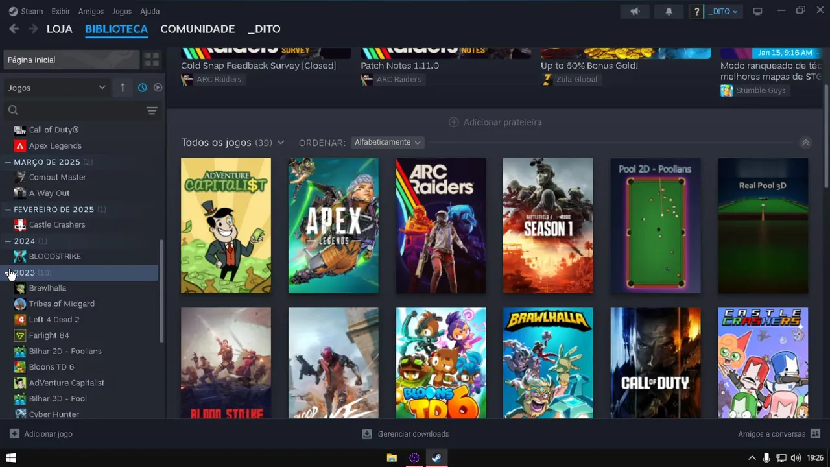Open advanced filter options icon
830x467 pixels.
152,111
